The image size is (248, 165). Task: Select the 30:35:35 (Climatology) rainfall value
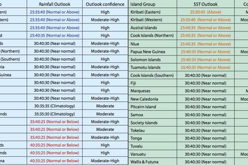click(x=54, y=106)
